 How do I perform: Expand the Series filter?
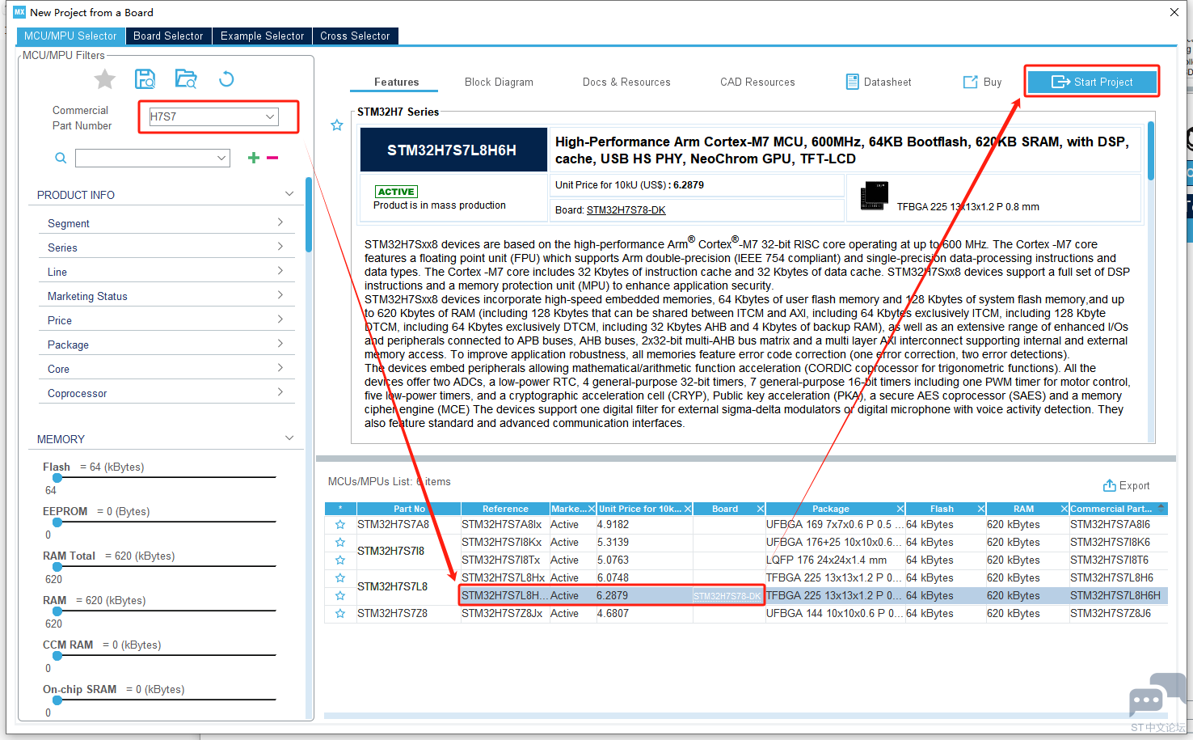(280, 247)
